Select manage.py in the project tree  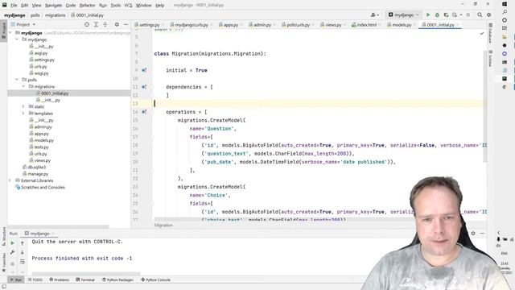(38, 174)
